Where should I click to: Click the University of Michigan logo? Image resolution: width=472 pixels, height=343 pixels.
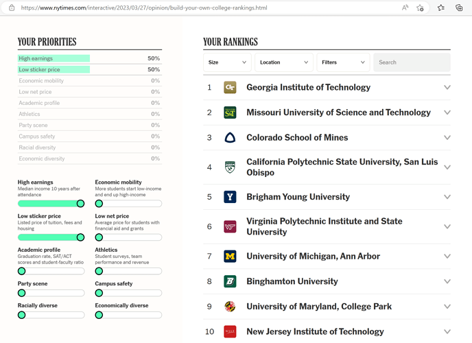coord(230,257)
